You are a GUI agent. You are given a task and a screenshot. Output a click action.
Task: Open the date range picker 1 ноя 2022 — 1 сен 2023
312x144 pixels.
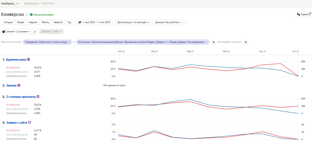tap(94, 22)
